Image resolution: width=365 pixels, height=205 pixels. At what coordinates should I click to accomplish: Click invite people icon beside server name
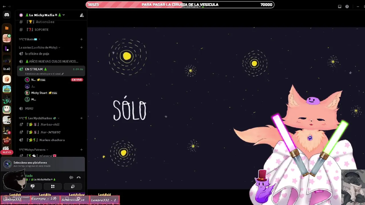pyautogui.click(x=82, y=15)
